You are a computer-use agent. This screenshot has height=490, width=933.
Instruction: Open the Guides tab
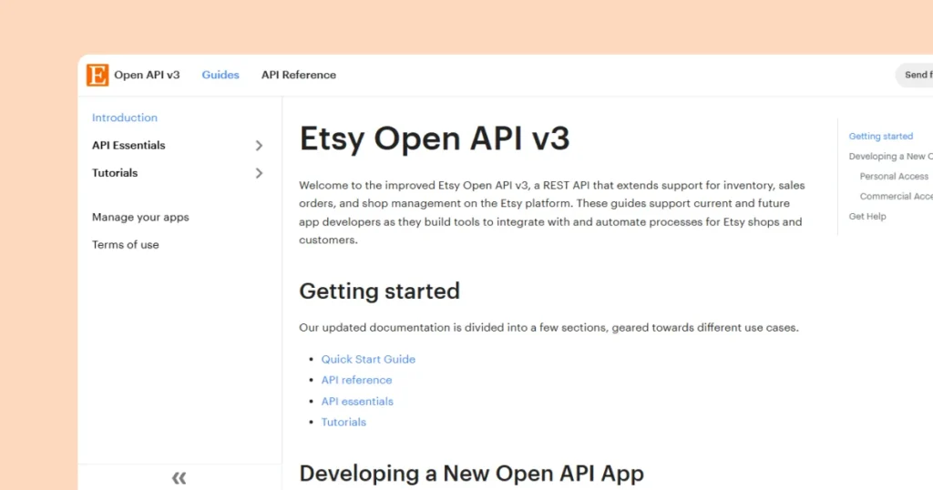click(x=220, y=75)
